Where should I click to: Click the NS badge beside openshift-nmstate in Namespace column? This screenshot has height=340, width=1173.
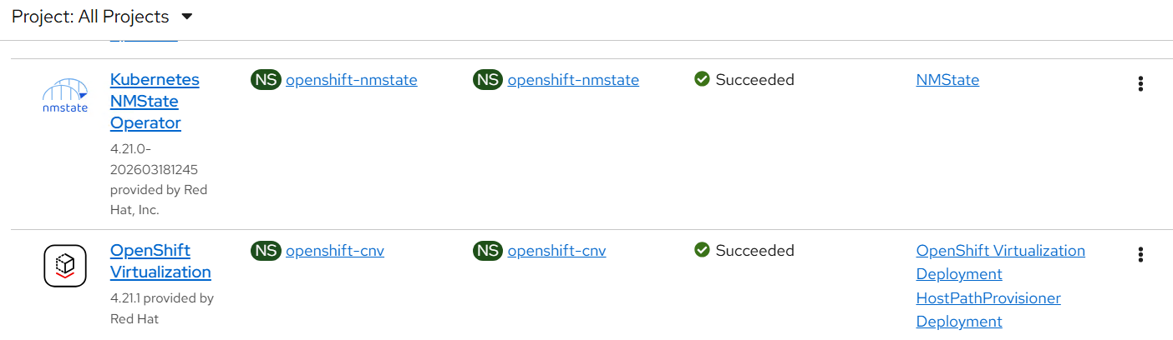266,80
